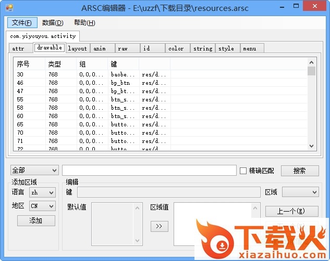This screenshot has height=261, width=330.
Task: Click the list scrollbar down arrow
Action: (311, 146)
